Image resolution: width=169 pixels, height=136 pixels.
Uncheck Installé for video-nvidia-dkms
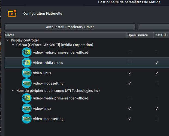(157, 63)
